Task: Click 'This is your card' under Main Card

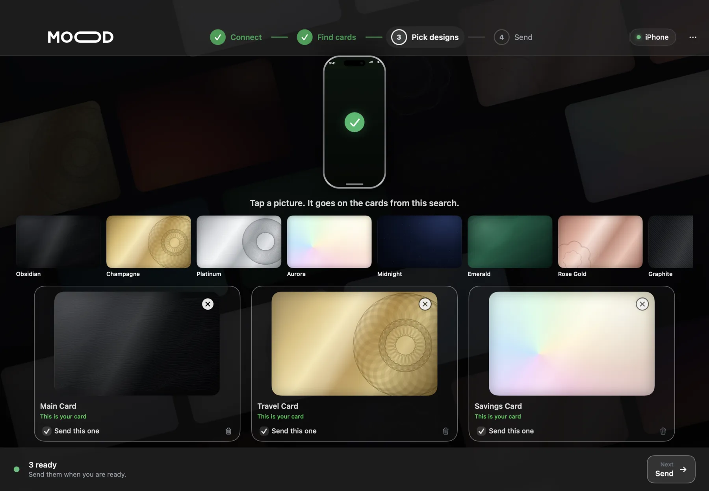Action: click(x=63, y=416)
